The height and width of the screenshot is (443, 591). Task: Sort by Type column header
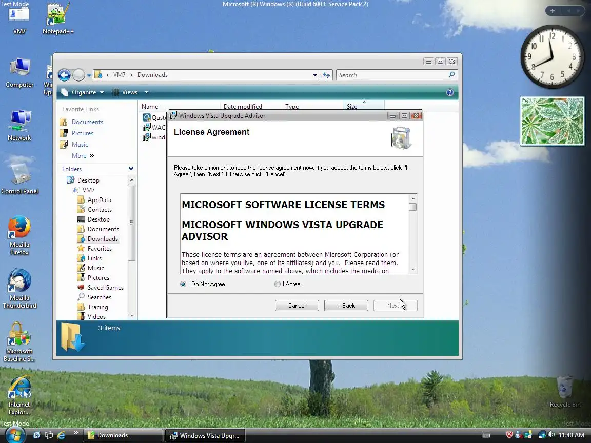pyautogui.click(x=313, y=107)
